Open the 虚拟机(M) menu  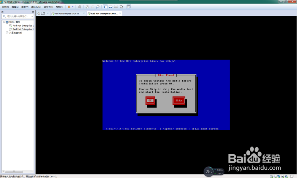[36, 7]
